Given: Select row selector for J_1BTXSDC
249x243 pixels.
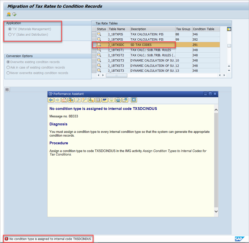Looking at the screenshot, I should click(94, 45).
